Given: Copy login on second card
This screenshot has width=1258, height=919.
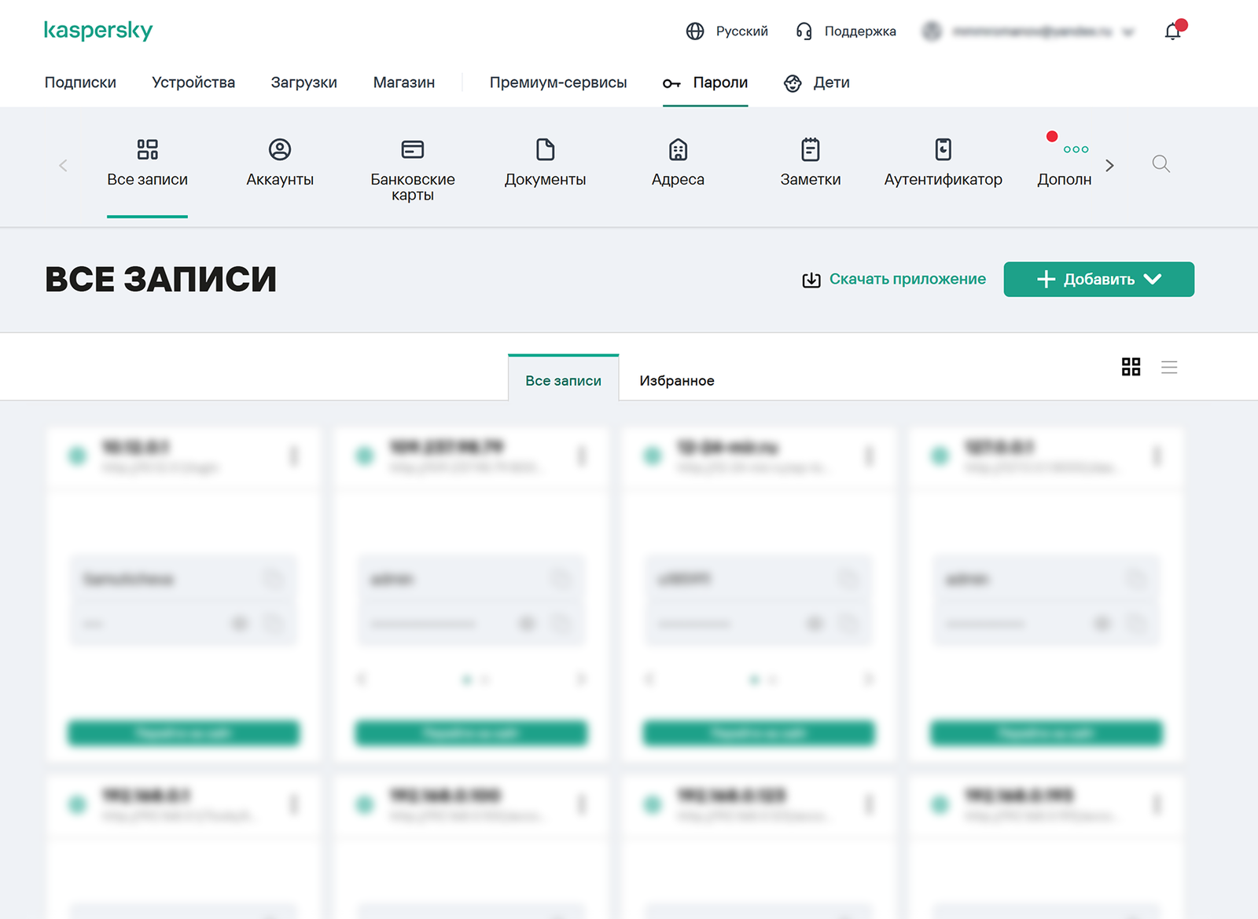Looking at the screenshot, I should 561,579.
